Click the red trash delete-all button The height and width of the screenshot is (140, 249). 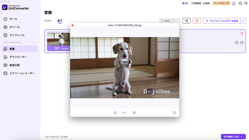click(x=197, y=21)
